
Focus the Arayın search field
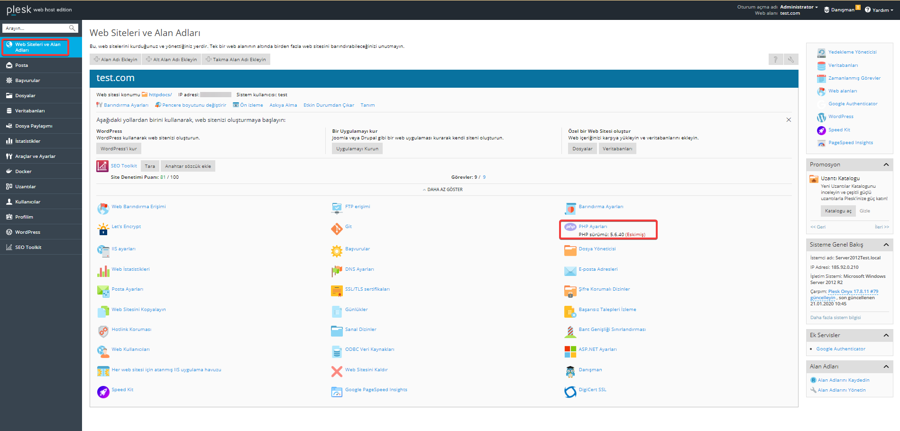point(36,28)
